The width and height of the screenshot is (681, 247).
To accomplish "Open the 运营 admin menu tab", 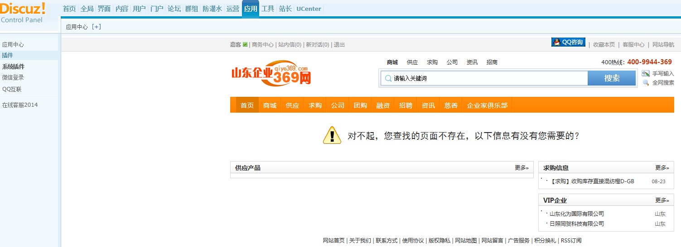I will 233,9.
